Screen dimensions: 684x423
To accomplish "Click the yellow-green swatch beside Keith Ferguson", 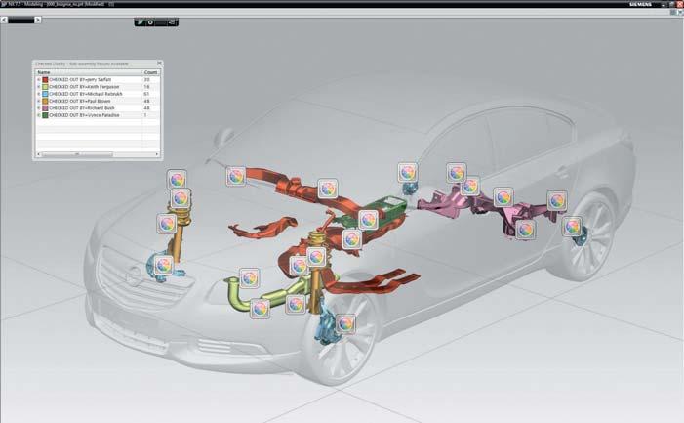I will coord(45,87).
